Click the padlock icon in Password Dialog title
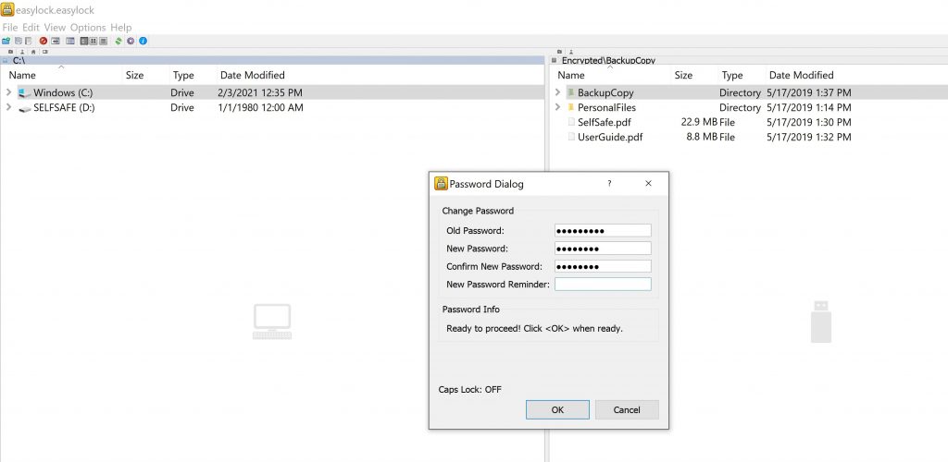Screen dimensions: 948x462 point(441,183)
